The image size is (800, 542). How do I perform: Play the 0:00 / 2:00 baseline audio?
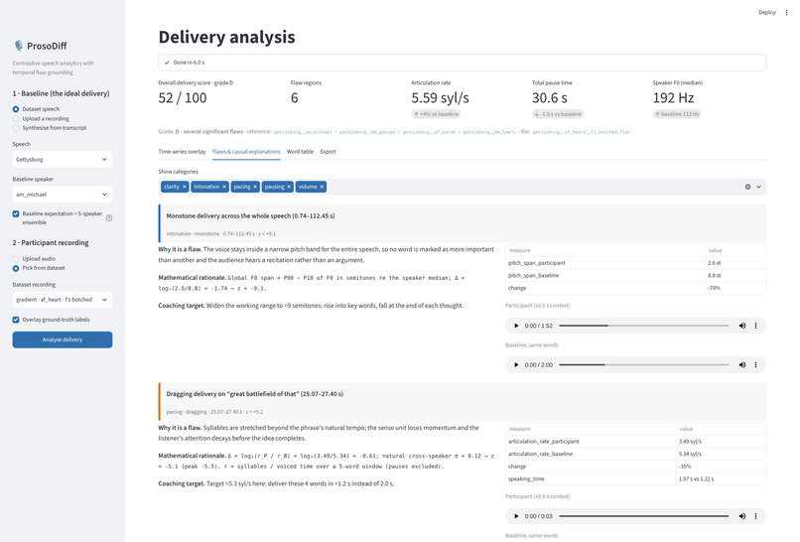pos(516,365)
